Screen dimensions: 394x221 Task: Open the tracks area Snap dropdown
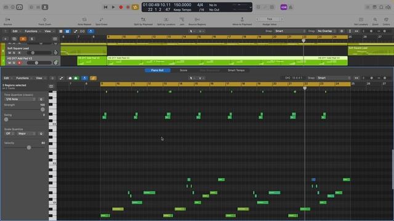coord(290,31)
